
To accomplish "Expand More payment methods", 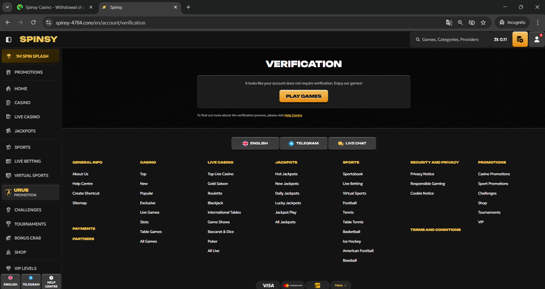I will click(x=340, y=285).
